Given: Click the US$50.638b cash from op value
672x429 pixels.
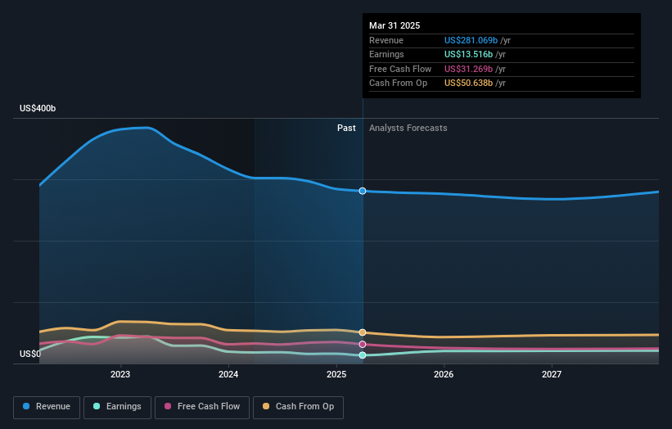Looking at the screenshot, I should (468, 84).
